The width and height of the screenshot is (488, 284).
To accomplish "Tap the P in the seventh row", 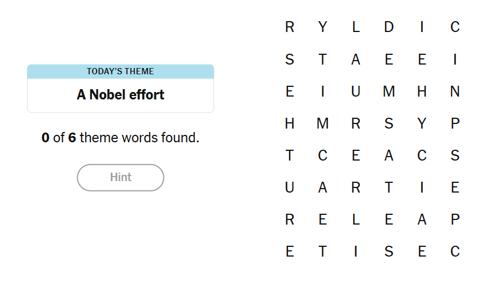I will tap(455, 219).
